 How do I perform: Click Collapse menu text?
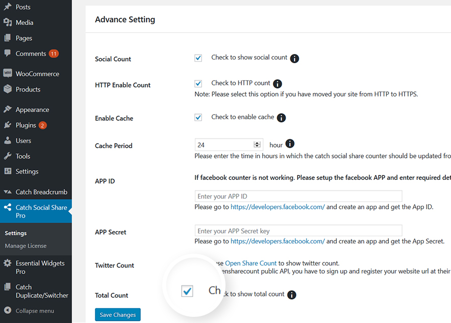point(35,311)
